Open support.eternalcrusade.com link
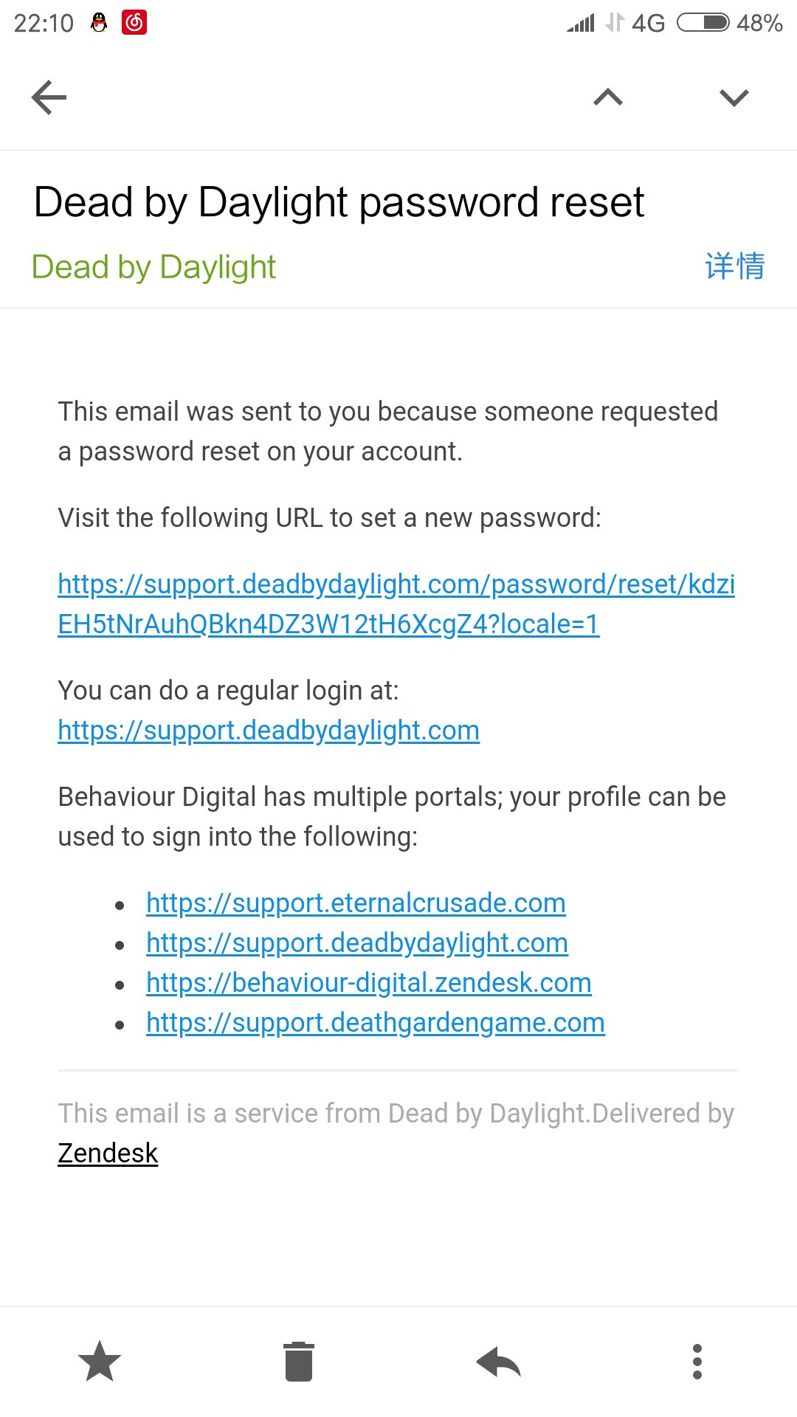The height and width of the screenshot is (1417, 797). 356,903
